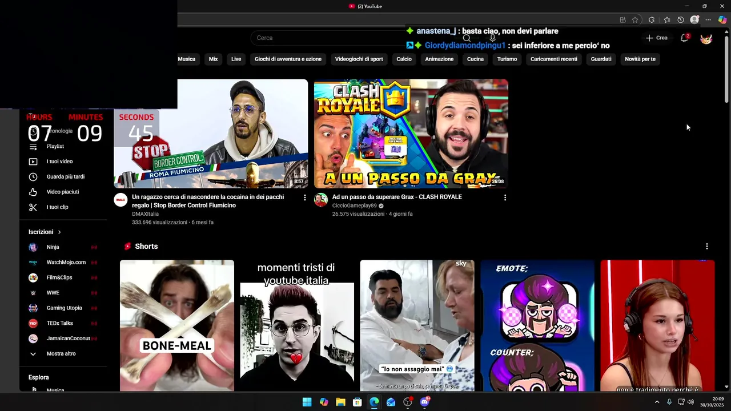This screenshot has width=731, height=411.
Task: Open the Windows Start button
Action: tap(307, 402)
